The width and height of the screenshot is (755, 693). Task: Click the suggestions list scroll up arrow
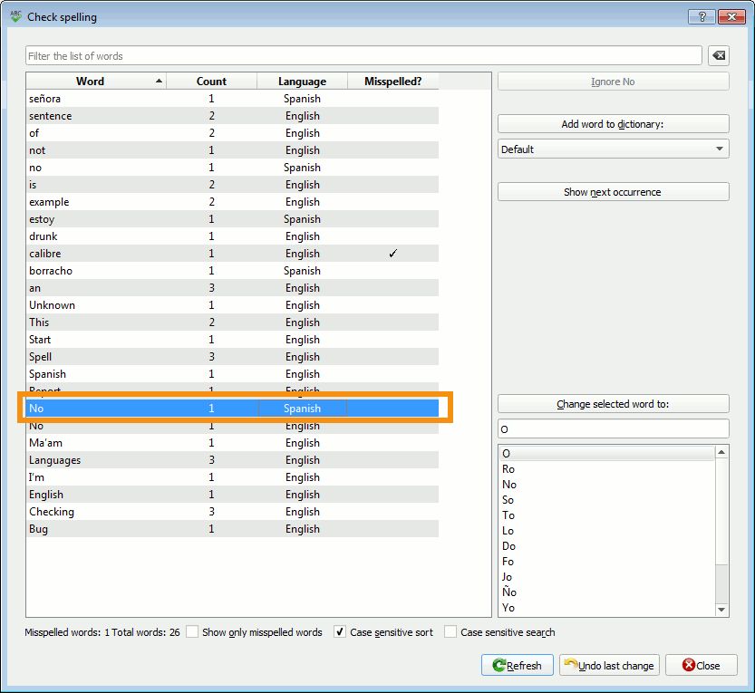click(x=721, y=452)
